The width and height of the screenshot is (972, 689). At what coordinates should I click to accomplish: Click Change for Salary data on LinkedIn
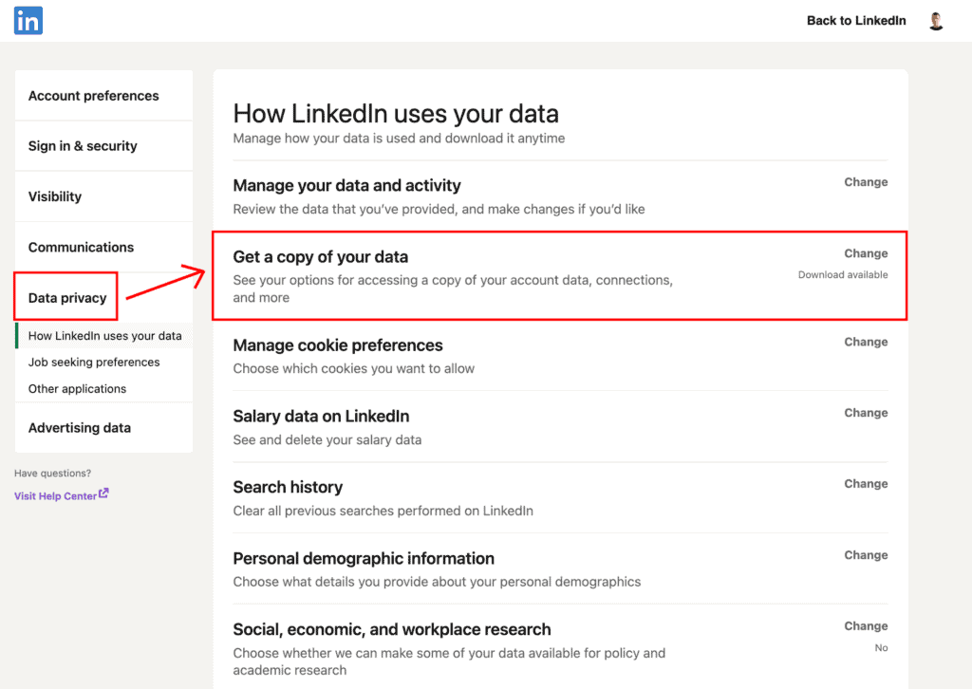[x=866, y=413]
